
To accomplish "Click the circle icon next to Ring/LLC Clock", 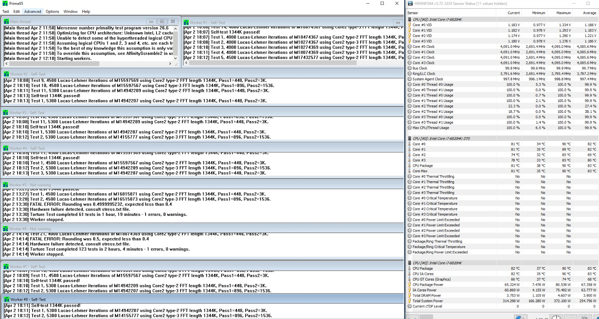I will (x=410, y=74).
